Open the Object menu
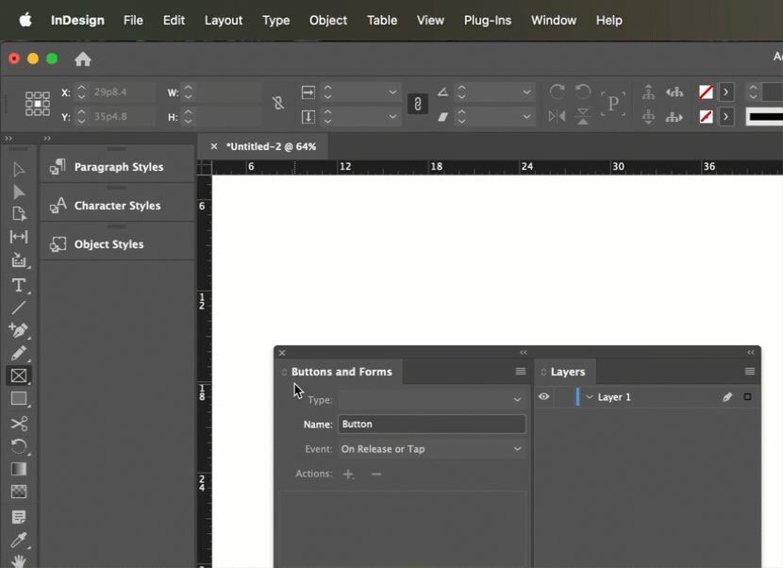 328,21
